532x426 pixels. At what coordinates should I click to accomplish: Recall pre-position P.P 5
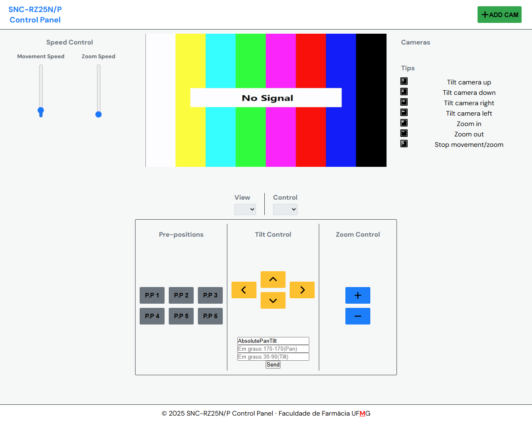pos(181,316)
